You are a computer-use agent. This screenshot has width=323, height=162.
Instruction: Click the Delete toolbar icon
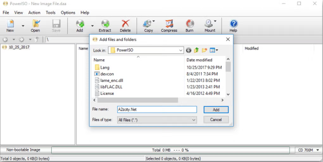tap(125, 25)
